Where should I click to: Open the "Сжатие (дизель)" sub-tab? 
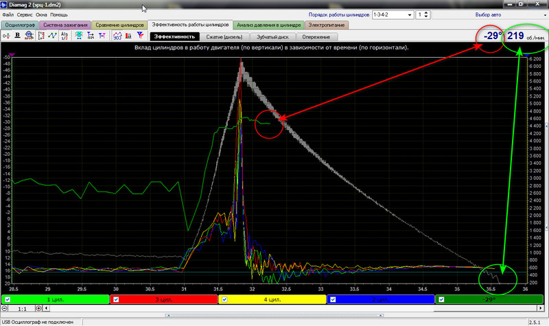(x=224, y=37)
